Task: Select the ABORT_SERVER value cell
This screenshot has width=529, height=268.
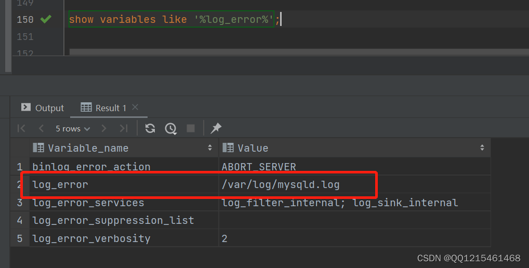Action: click(354, 167)
